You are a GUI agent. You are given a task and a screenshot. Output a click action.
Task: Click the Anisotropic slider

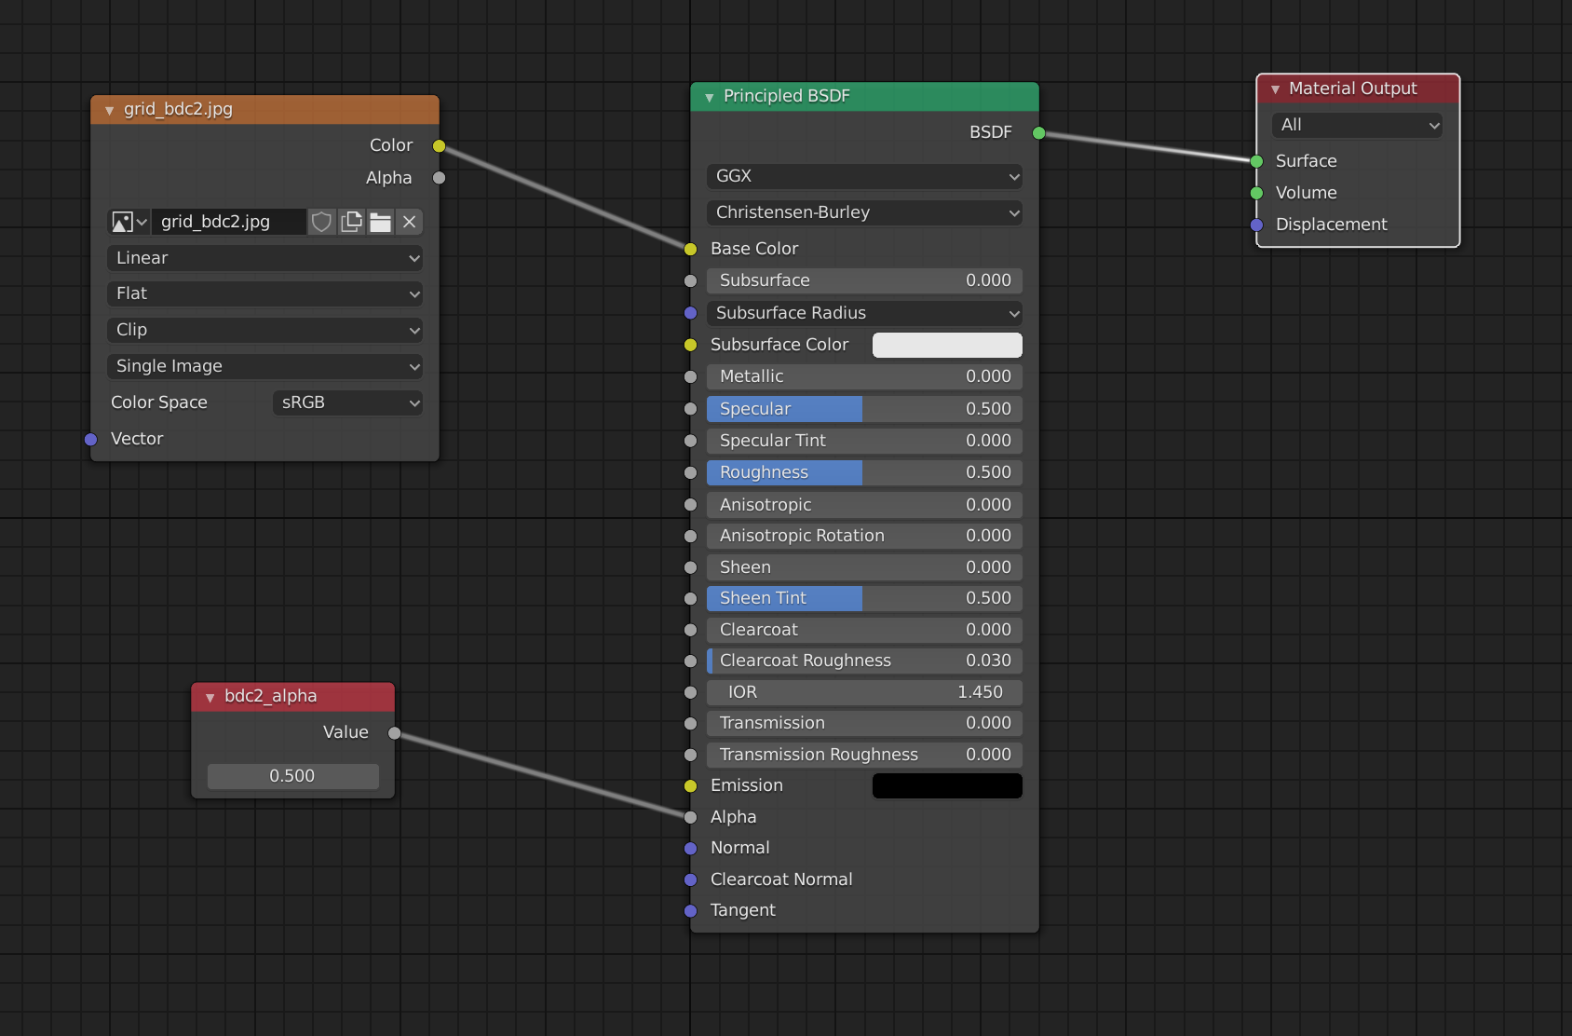pos(864,505)
